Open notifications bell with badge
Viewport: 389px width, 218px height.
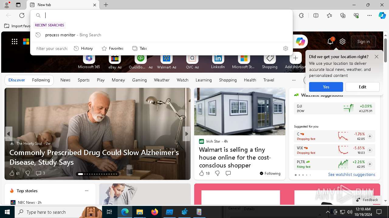[x=330, y=41]
